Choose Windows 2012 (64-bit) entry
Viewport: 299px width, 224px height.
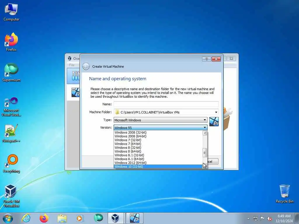[x=158, y=163]
